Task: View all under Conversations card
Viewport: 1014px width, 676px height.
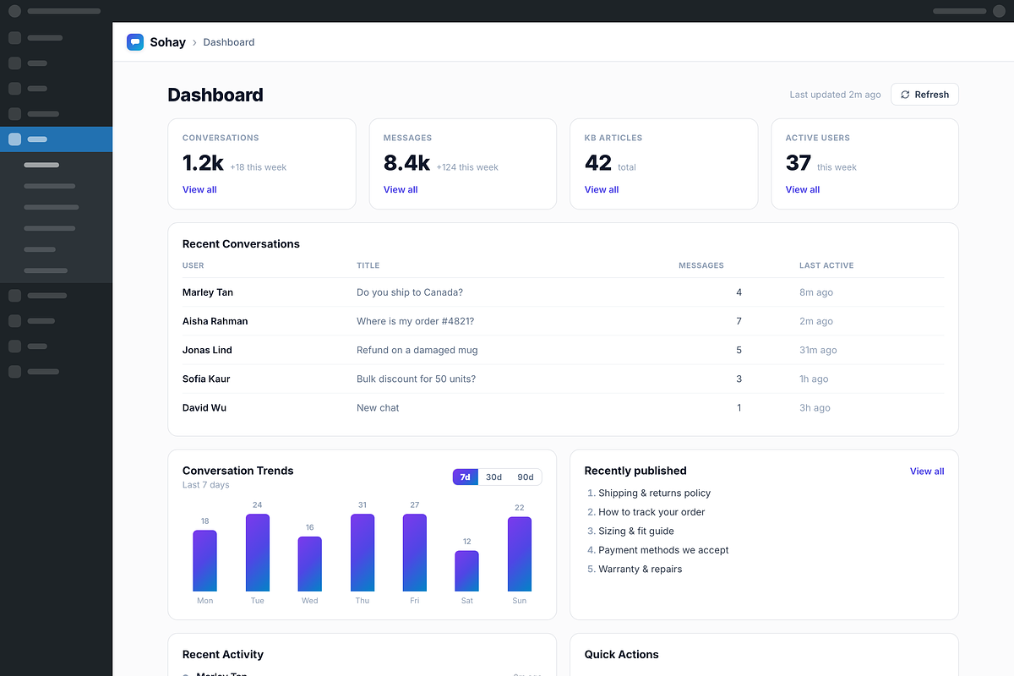Action: click(199, 189)
